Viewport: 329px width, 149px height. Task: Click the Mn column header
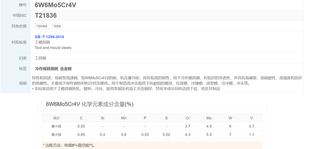point(124,118)
